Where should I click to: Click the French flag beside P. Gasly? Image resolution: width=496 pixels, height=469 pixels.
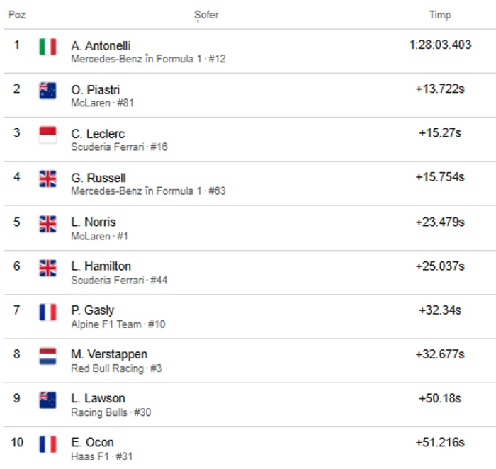(x=47, y=311)
